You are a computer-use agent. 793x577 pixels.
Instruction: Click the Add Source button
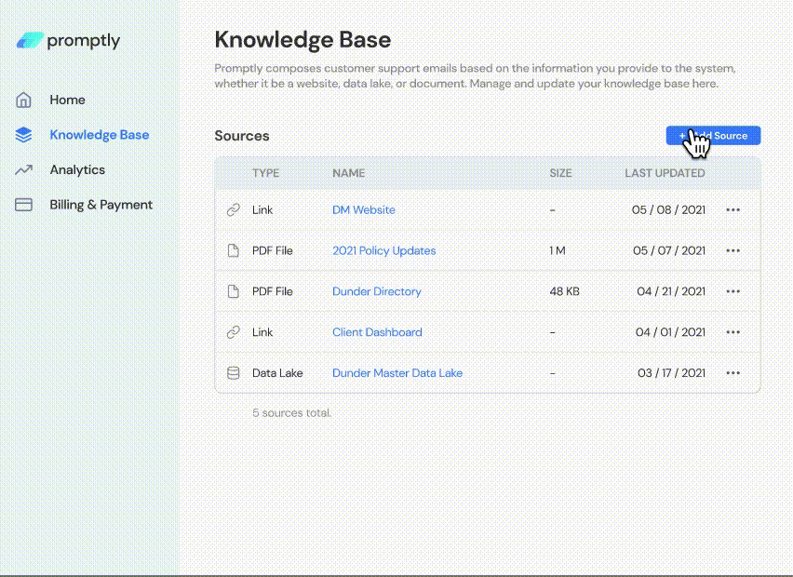point(713,136)
